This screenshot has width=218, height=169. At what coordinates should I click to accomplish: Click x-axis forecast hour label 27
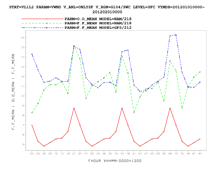[86, 154]
